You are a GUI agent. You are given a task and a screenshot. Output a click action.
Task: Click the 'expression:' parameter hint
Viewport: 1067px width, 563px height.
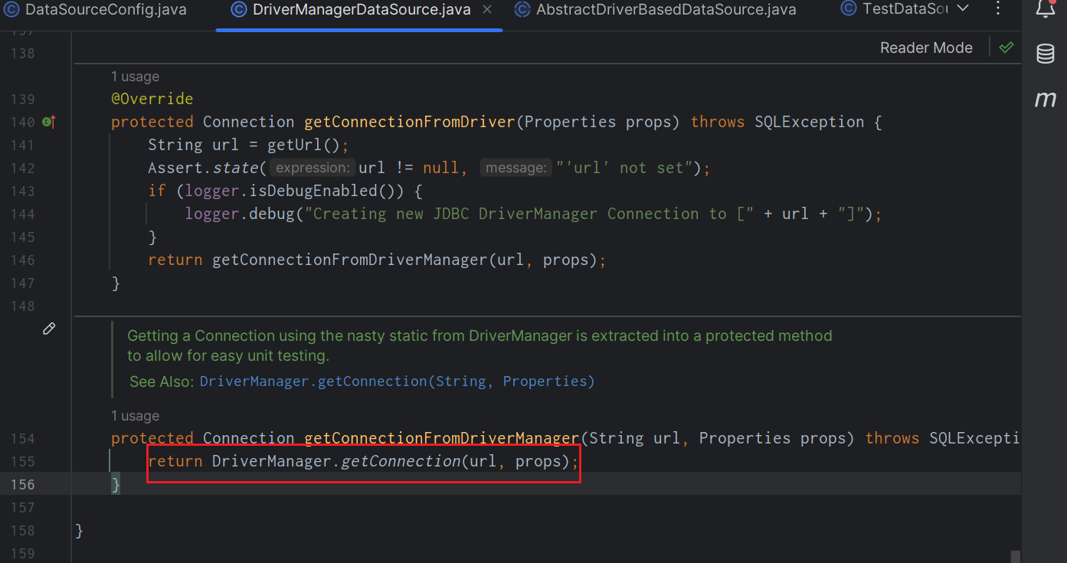pos(313,168)
